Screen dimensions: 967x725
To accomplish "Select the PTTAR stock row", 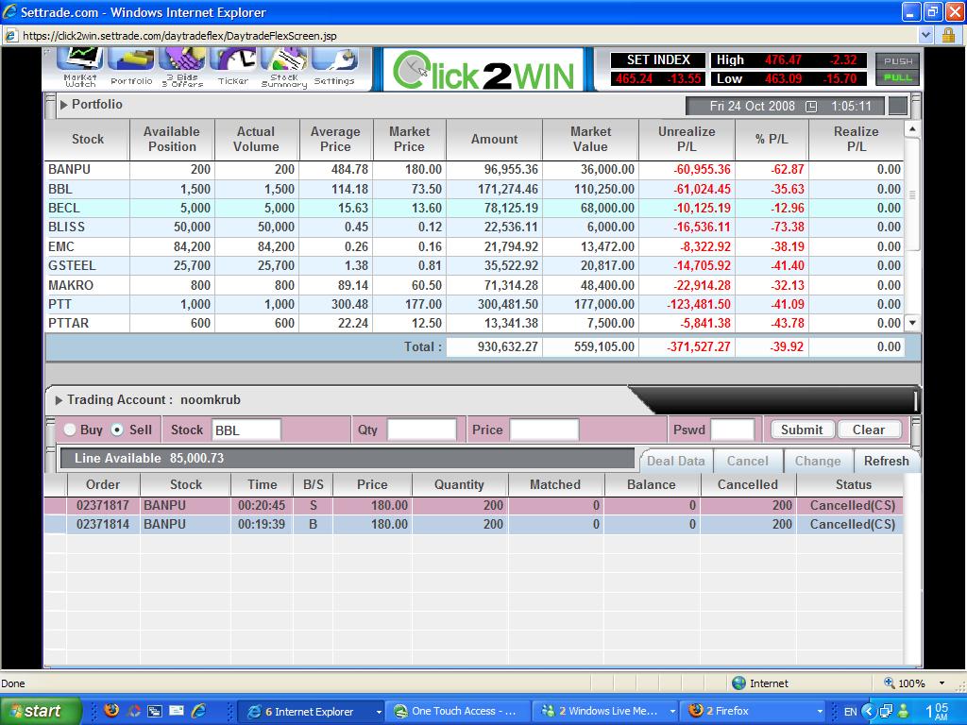I will (474, 323).
